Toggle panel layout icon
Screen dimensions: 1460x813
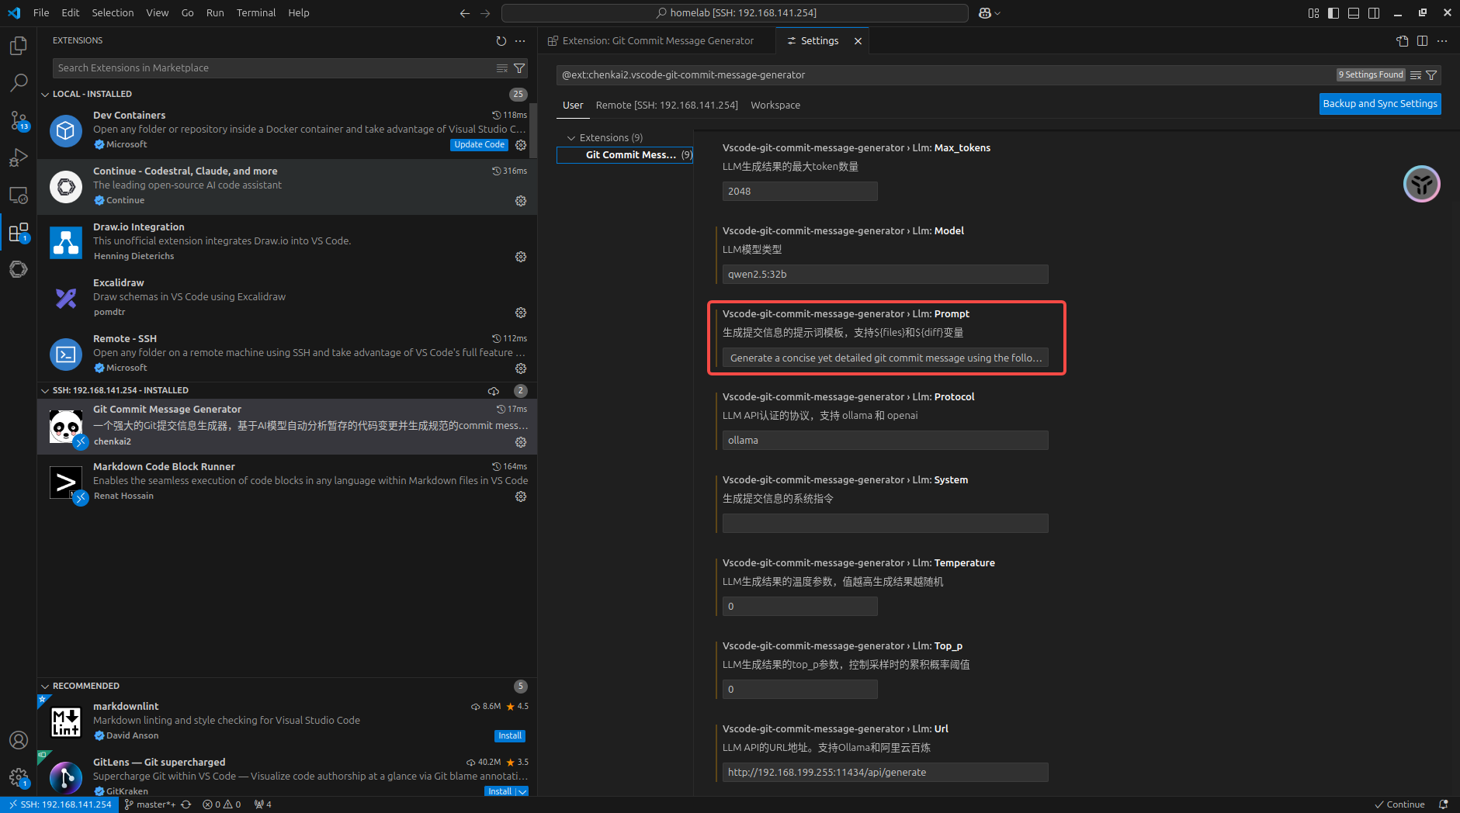(x=1354, y=13)
